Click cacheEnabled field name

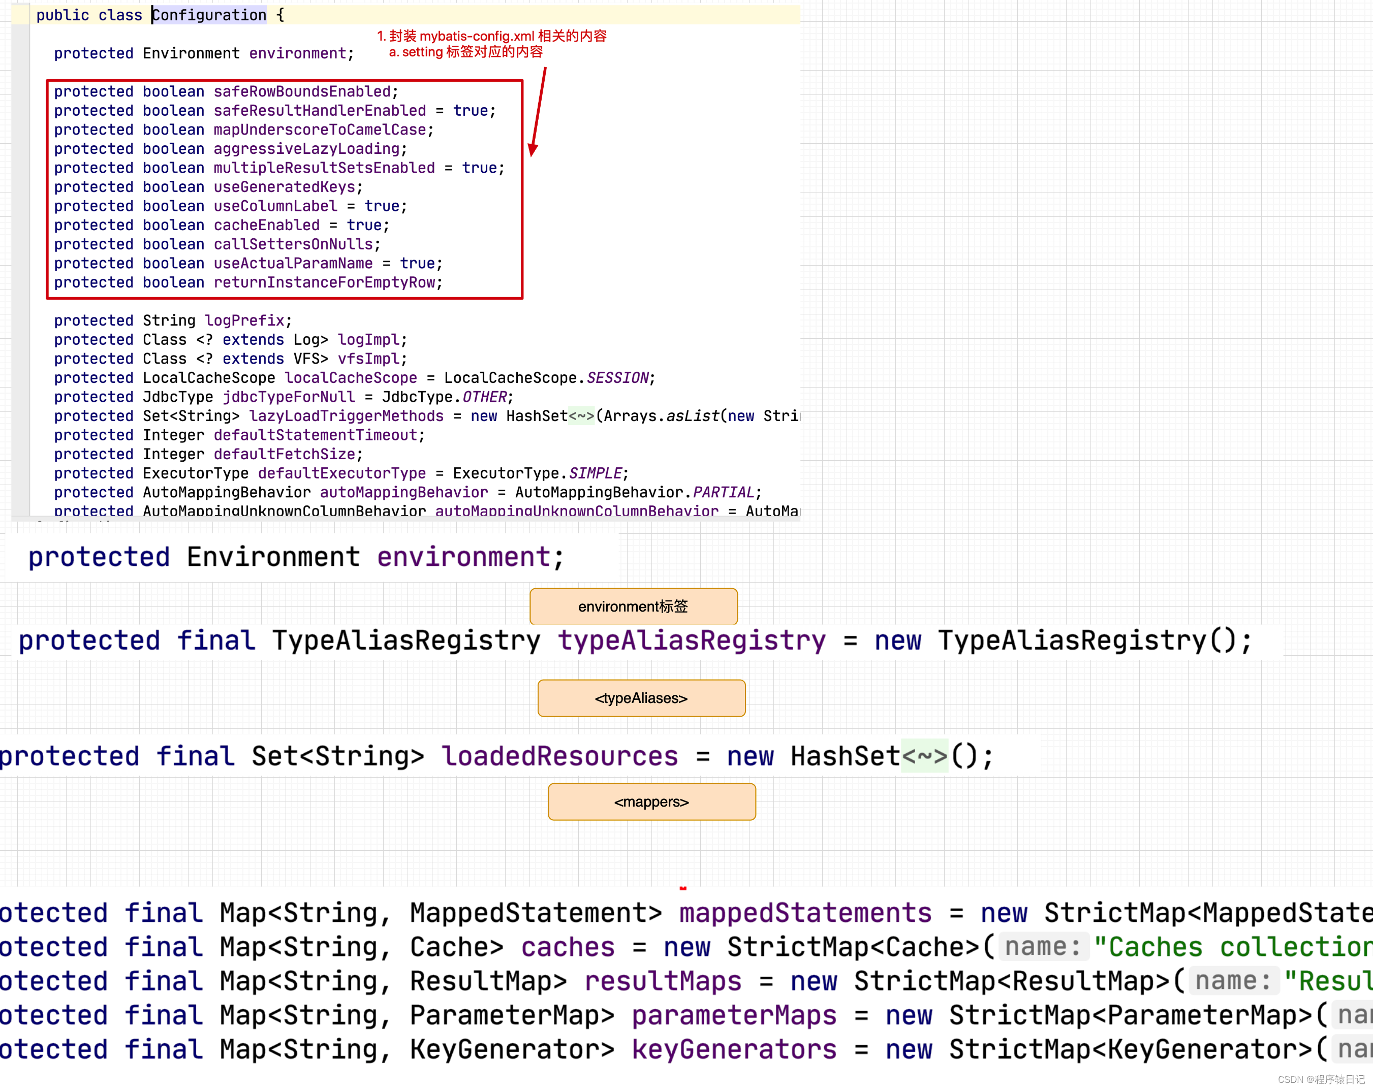[x=266, y=225]
